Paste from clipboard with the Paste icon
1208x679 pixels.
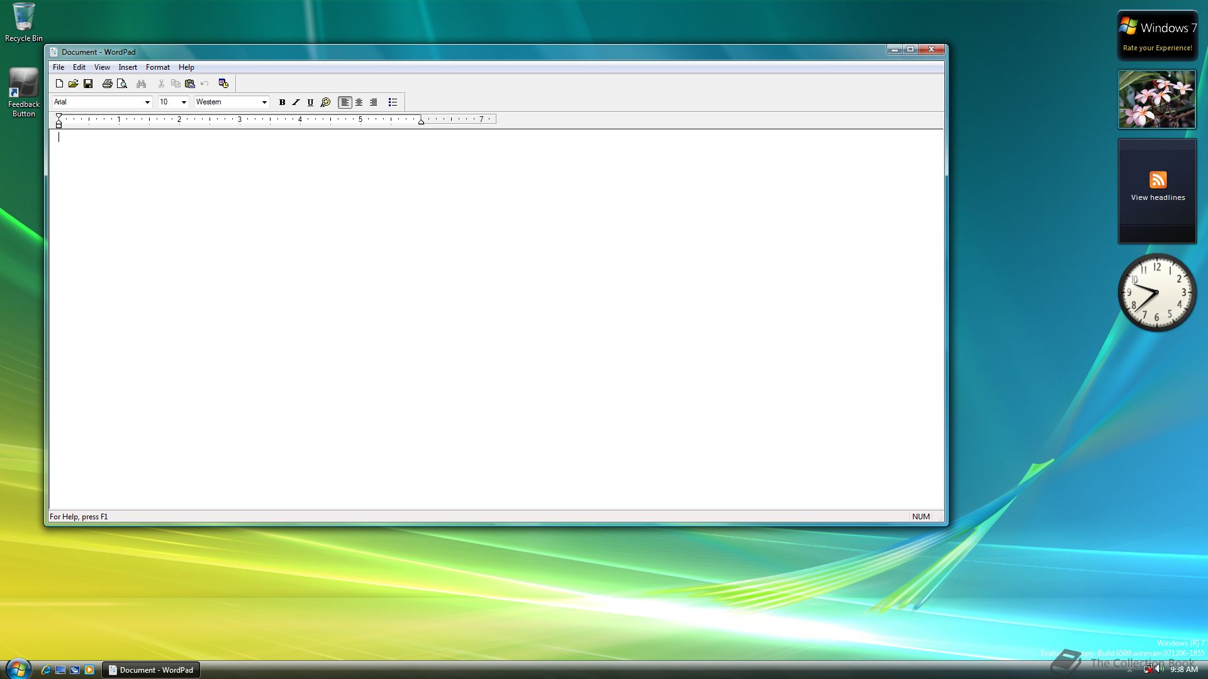(190, 83)
